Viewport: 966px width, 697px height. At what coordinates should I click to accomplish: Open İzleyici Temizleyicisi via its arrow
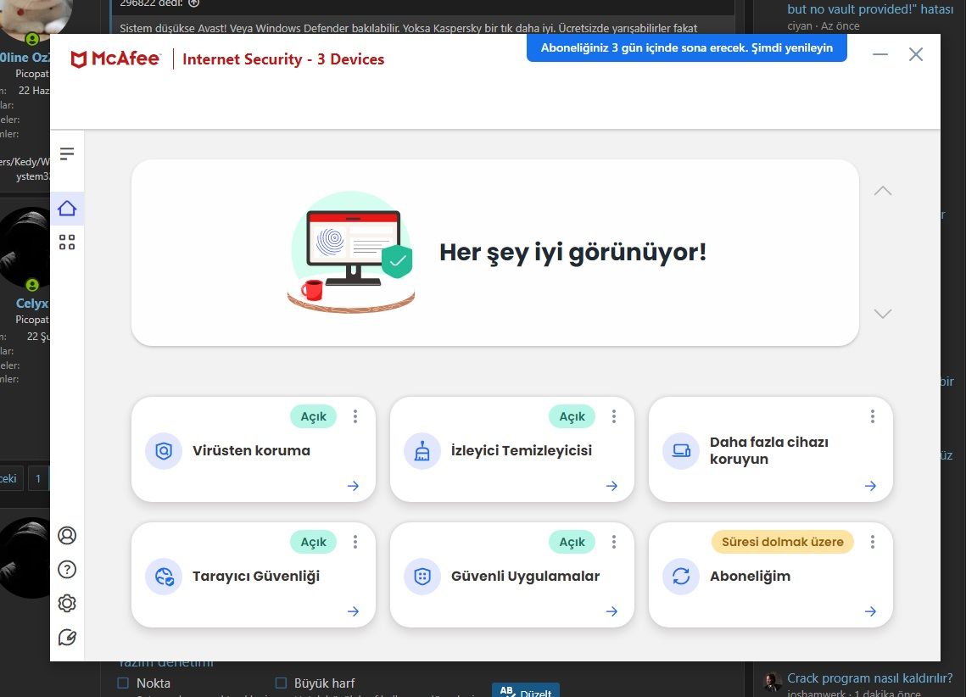[x=611, y=486]
